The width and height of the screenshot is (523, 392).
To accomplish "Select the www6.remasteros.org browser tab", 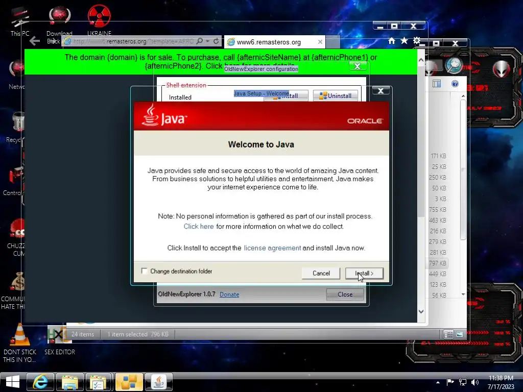I will pyautogui.click(x=274, y=42).
